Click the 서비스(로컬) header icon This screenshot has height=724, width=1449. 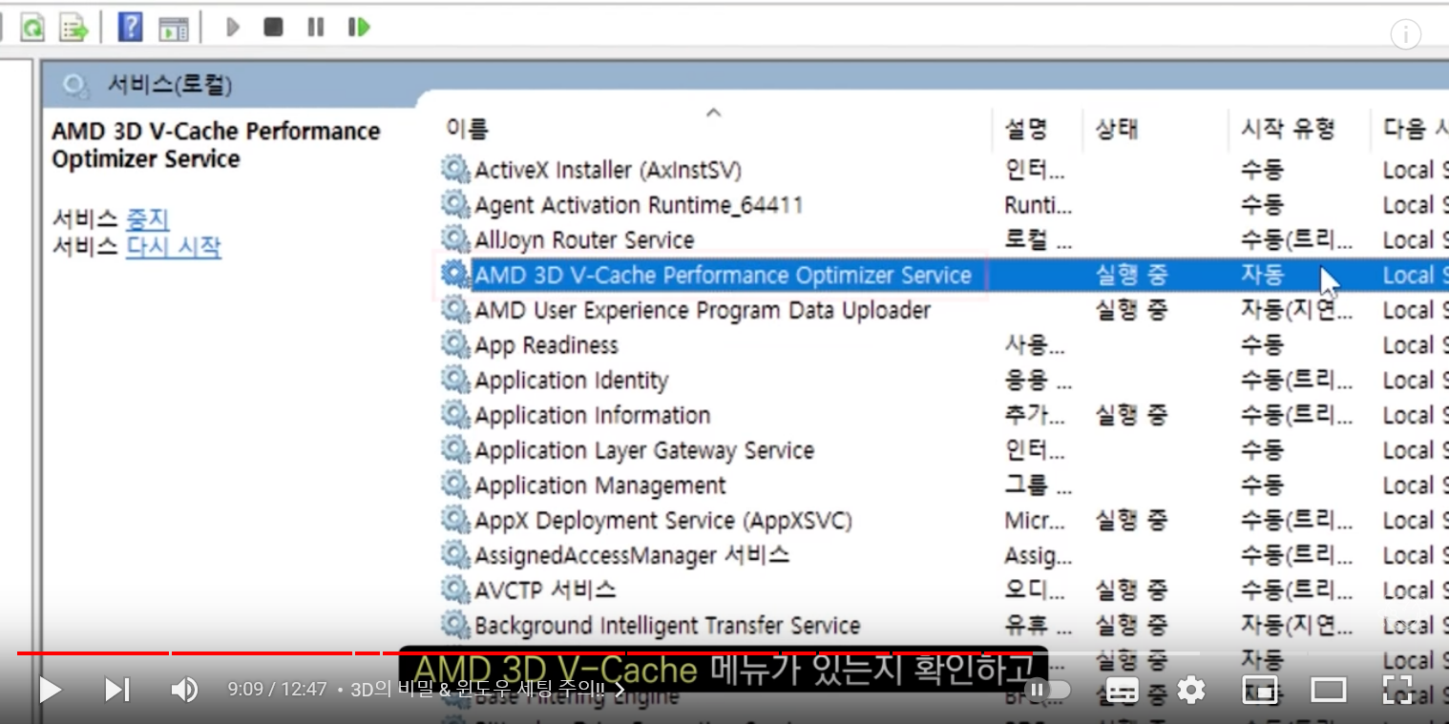coord(75,86)
